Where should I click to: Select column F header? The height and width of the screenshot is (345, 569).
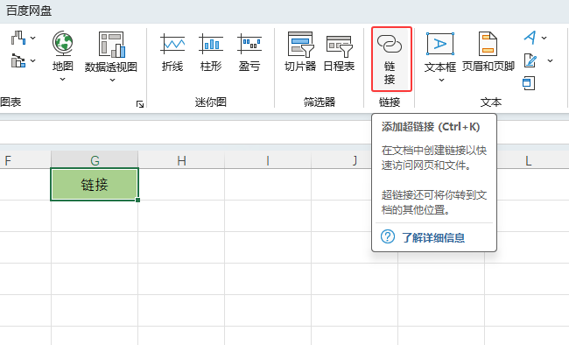click(x=25, y=160)
